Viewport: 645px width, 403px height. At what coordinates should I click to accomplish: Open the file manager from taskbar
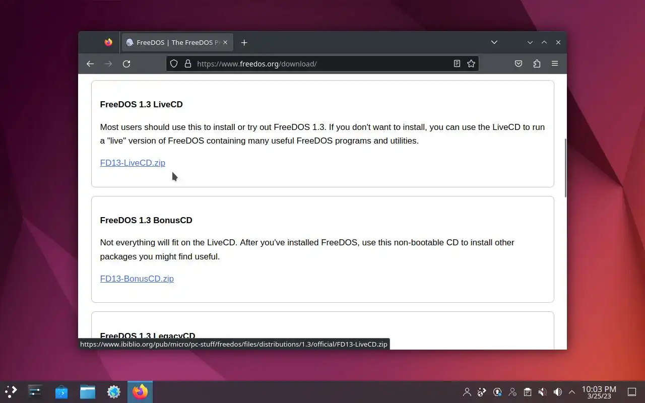[x=88, y=391]
